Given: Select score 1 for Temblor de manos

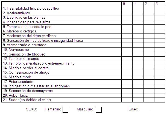Looking at the screenshot, I should click(138, 59).
